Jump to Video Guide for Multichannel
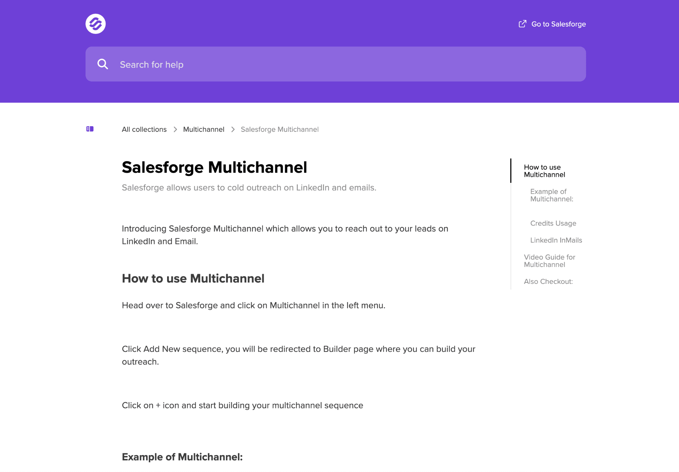The height and width of the screenshot is (472, 679). (x=549, y=261)
